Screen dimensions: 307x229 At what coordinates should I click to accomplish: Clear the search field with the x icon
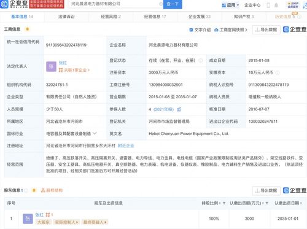pos(161,4)
